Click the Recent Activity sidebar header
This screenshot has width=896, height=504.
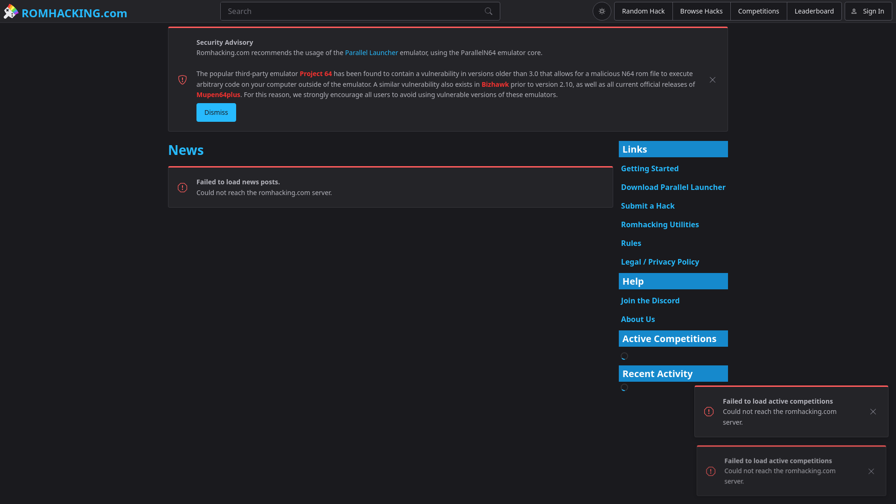point(673,374)
